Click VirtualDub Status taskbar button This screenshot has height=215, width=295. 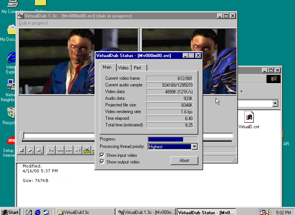click(206, 212)
